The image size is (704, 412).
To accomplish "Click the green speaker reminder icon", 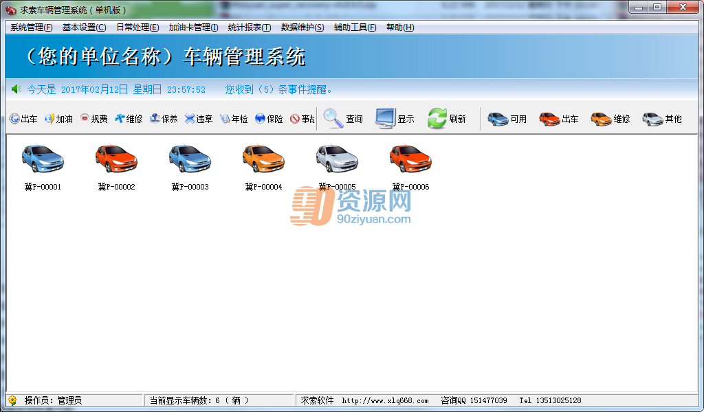I will (x=16, y=89).
